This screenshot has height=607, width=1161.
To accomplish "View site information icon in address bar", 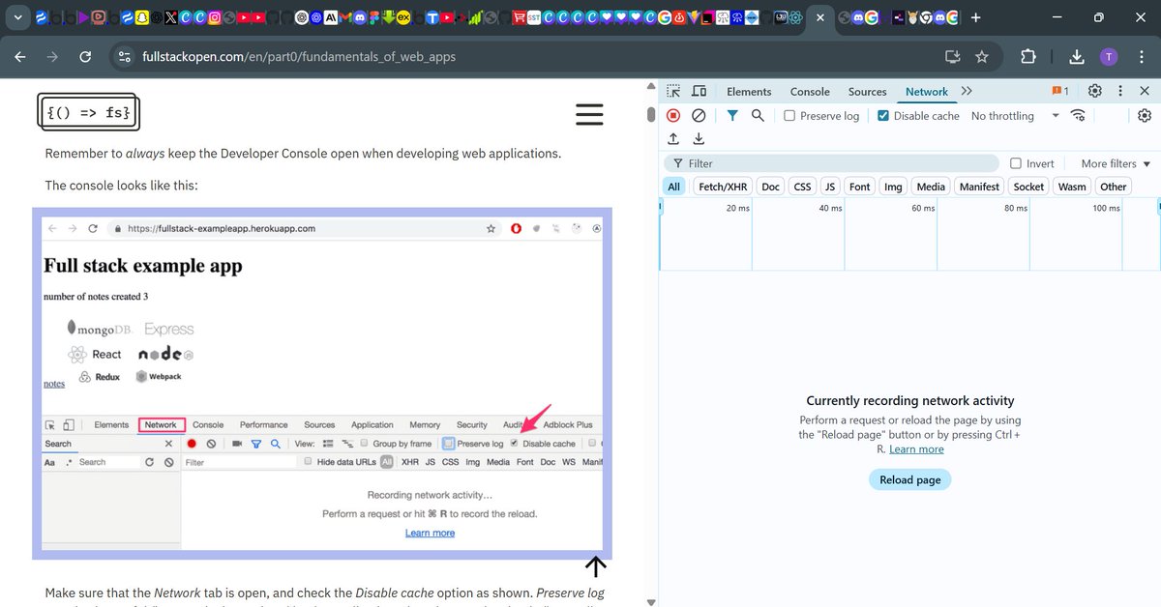I will [124, 57].
